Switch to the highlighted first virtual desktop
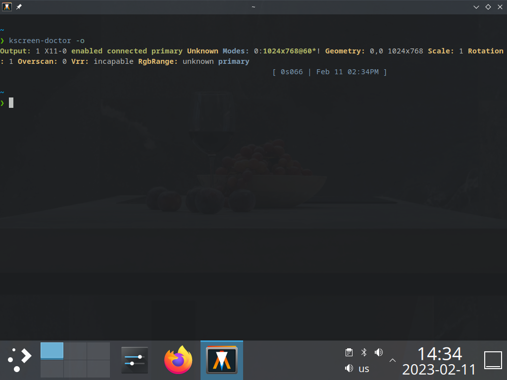The image size is (507, 380). click(x=52, y=351)
